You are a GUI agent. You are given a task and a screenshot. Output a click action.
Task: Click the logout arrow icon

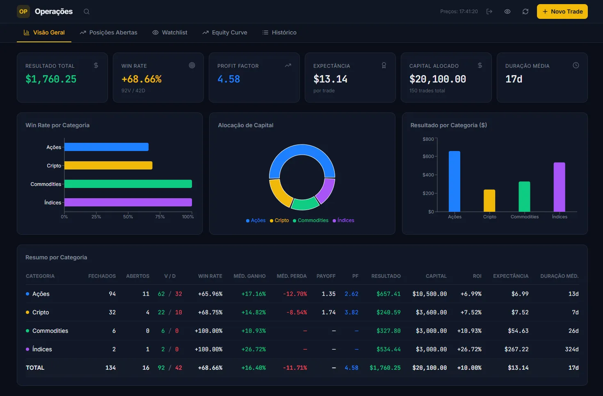tap(489, 11)
